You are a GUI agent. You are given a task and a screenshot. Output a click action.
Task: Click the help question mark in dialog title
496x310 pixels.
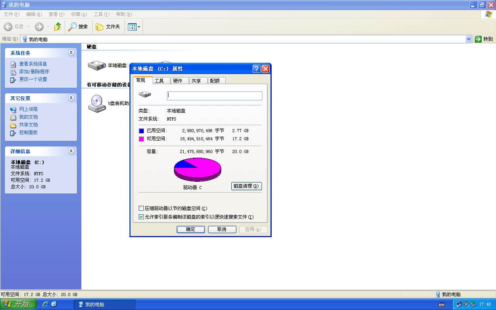[257, 69]
